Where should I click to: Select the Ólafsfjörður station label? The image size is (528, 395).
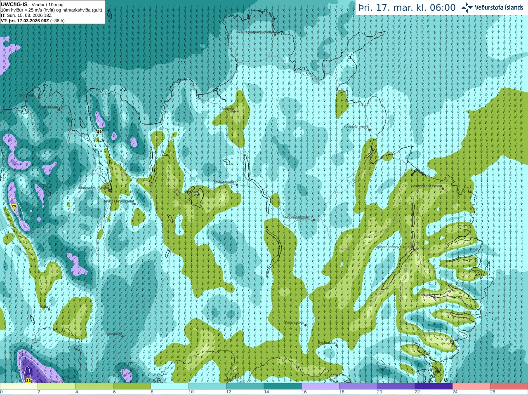pos(49,107)
